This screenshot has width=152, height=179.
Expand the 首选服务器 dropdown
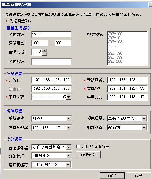pos(69,147)
